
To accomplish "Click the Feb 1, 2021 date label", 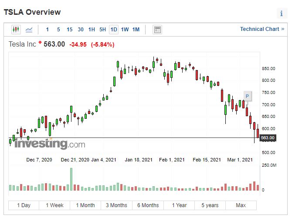I will coord(172,160).
